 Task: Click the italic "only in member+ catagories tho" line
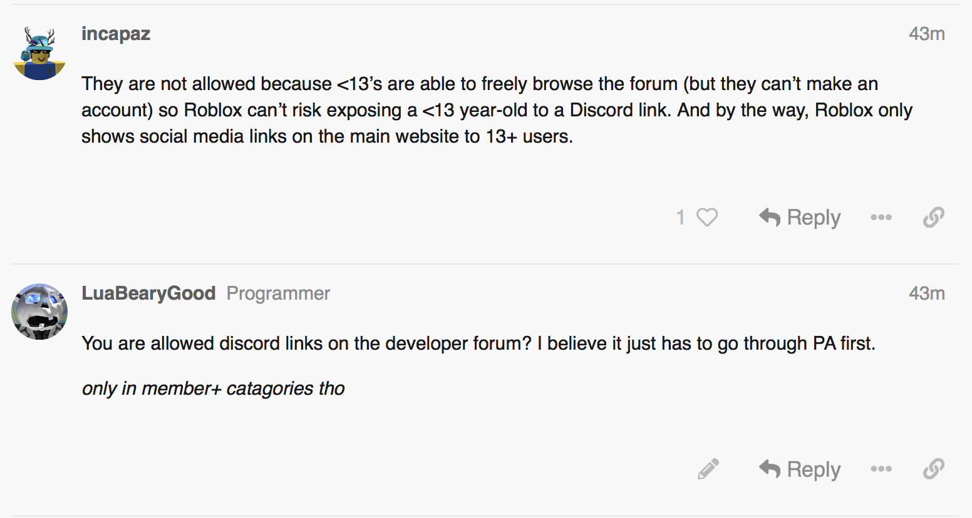click(x=213, y=388)
